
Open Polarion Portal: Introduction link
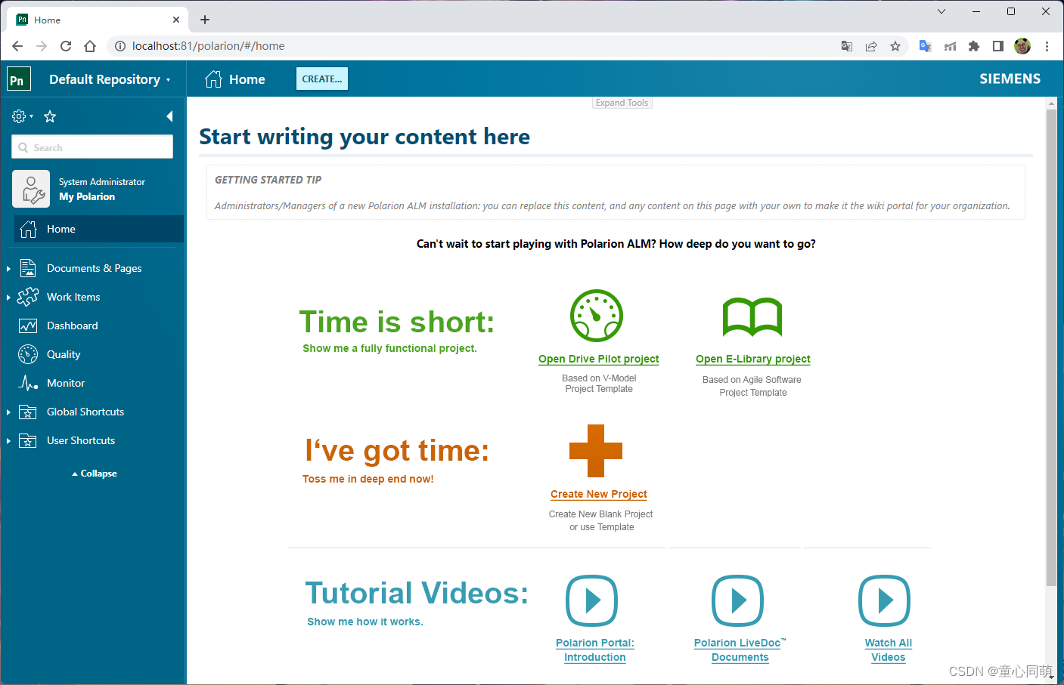coord(595,650)
